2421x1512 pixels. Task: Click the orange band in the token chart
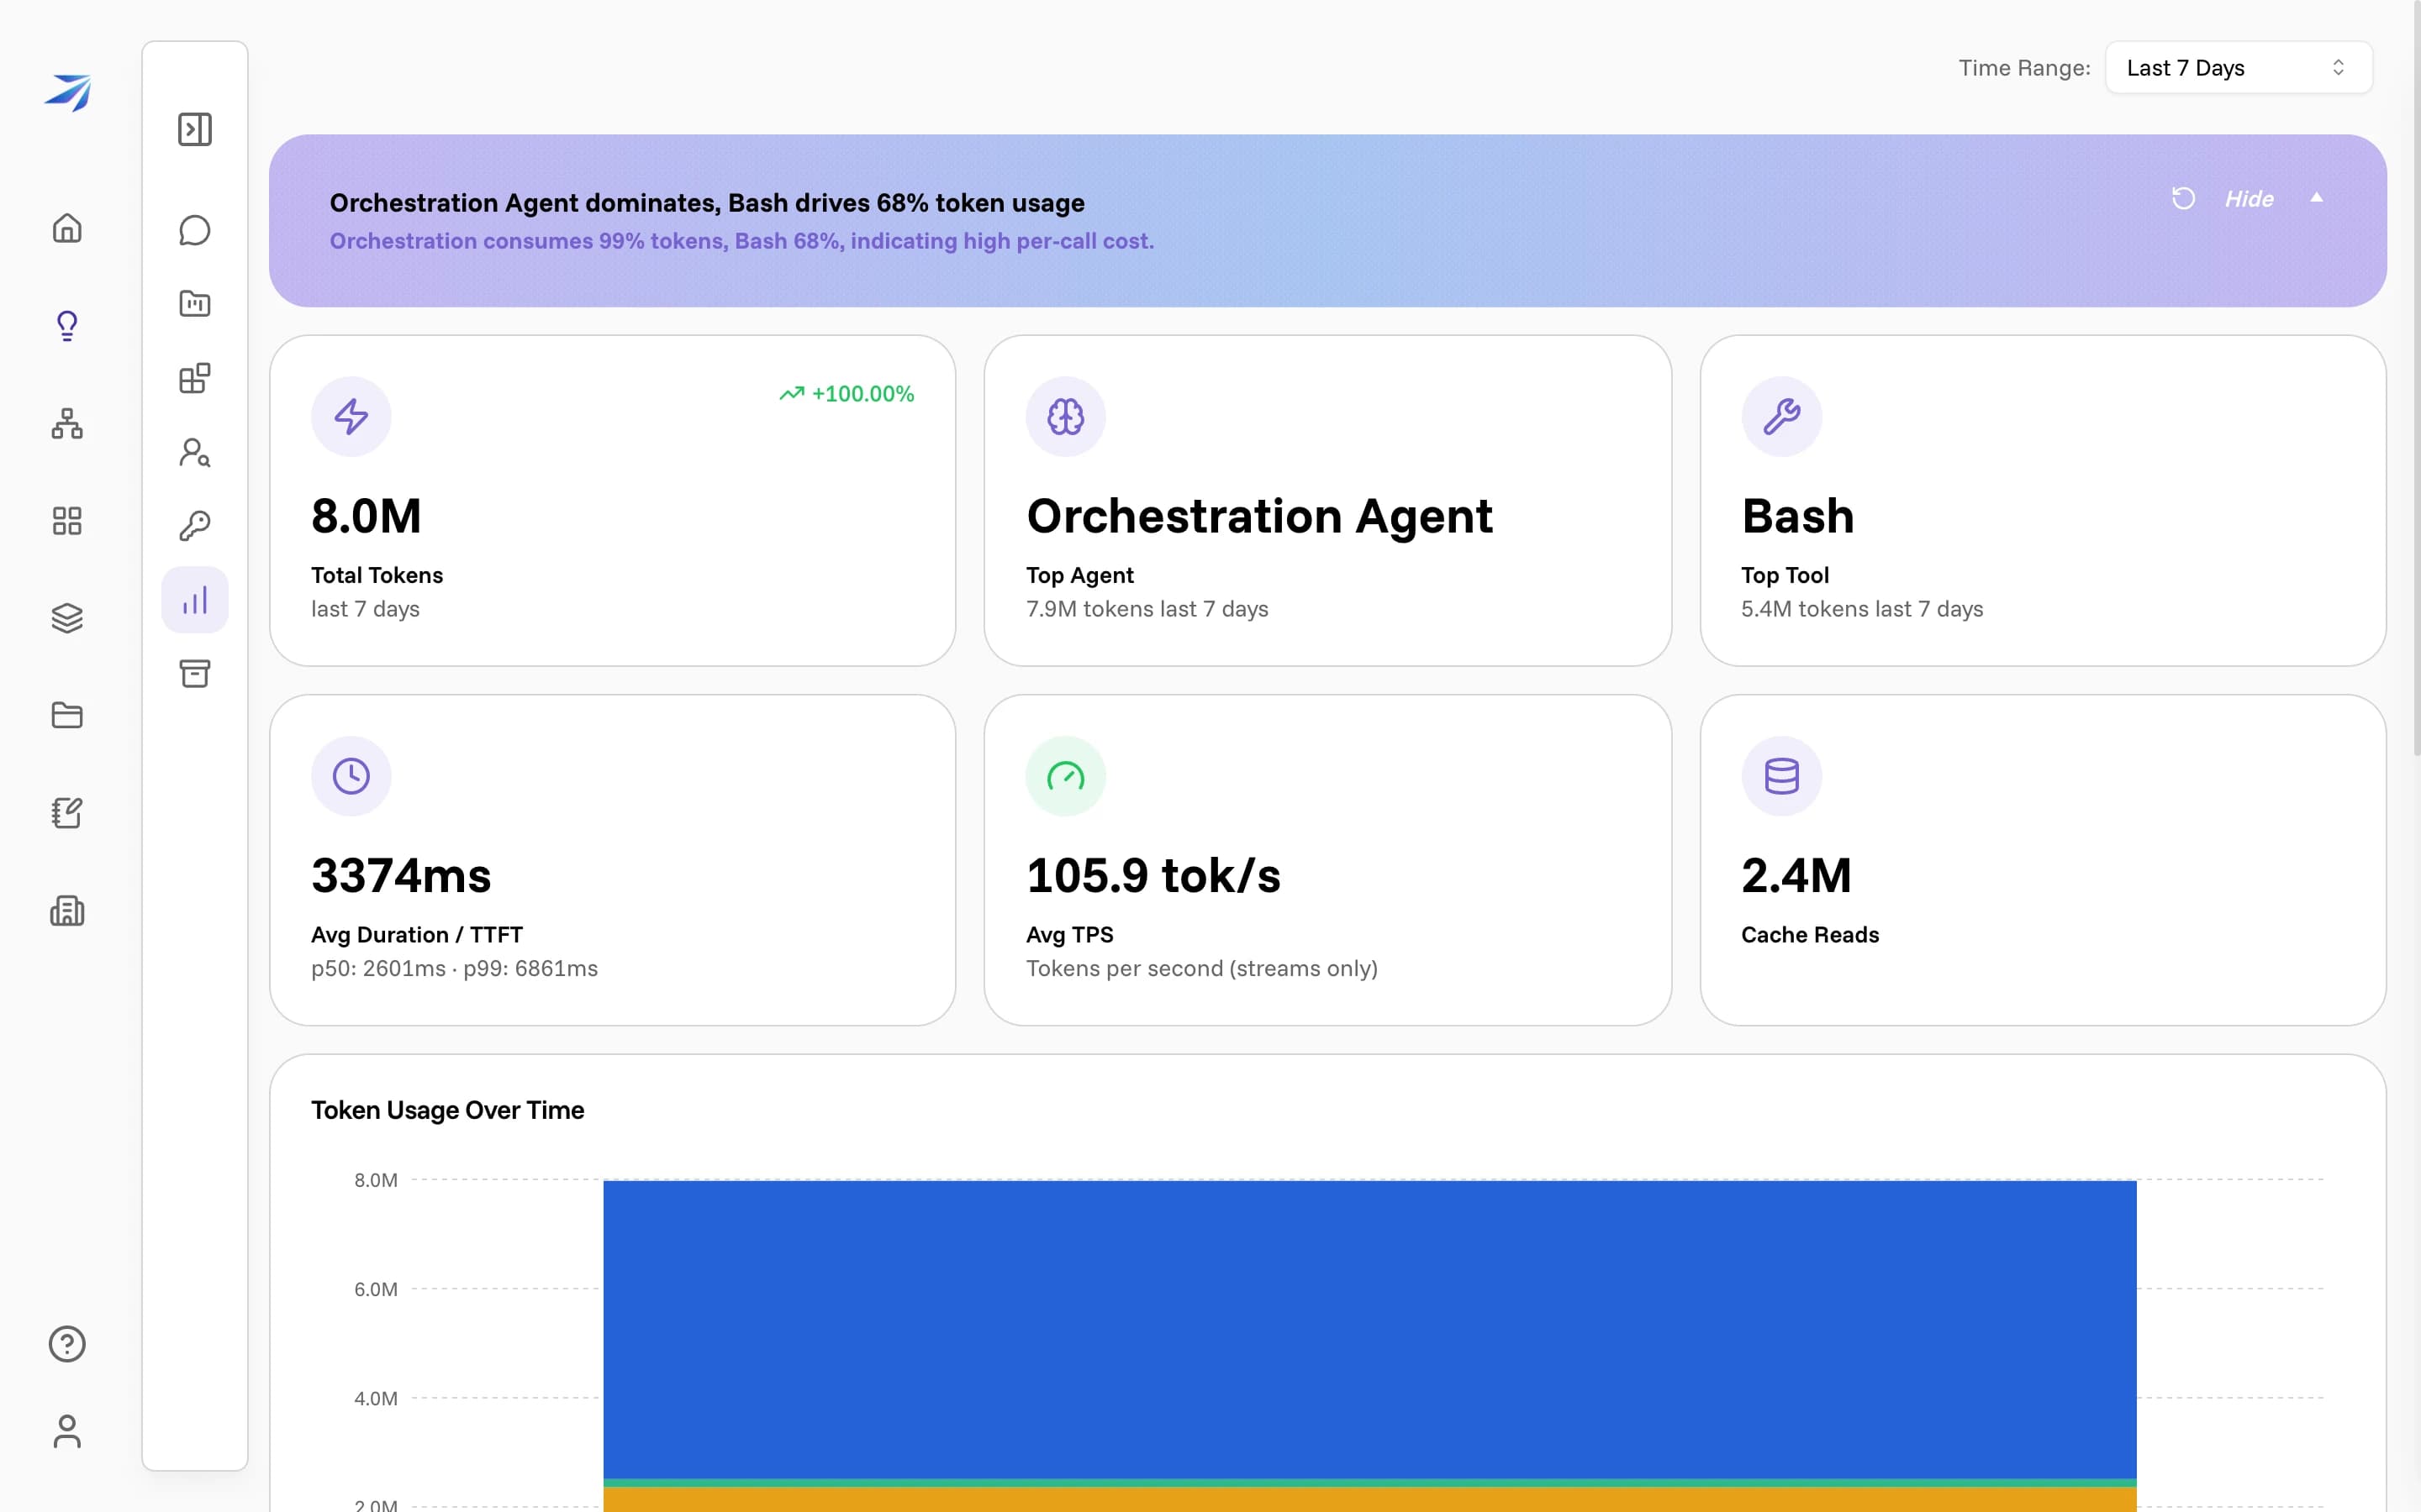click(x=1369, y=1499)
